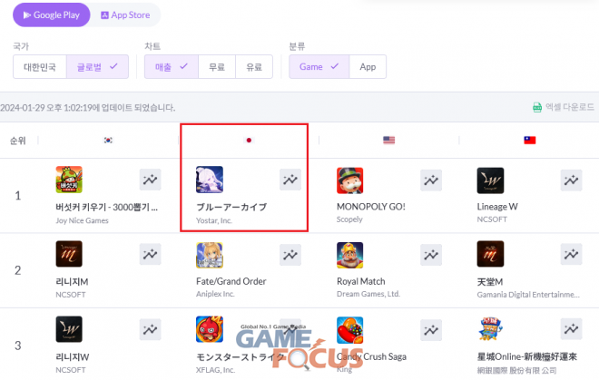
Task: Open trend chart for MONOPOLY GO!
Action: tap(431, 180)
